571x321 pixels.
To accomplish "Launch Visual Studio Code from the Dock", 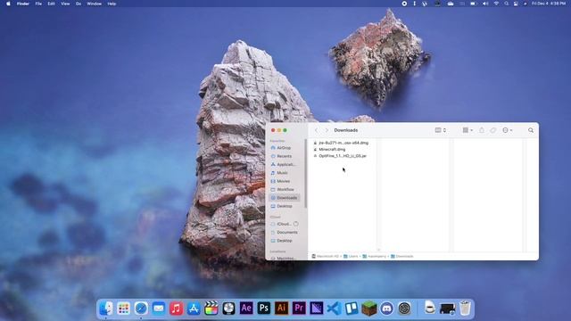I will tap(334, 309).
